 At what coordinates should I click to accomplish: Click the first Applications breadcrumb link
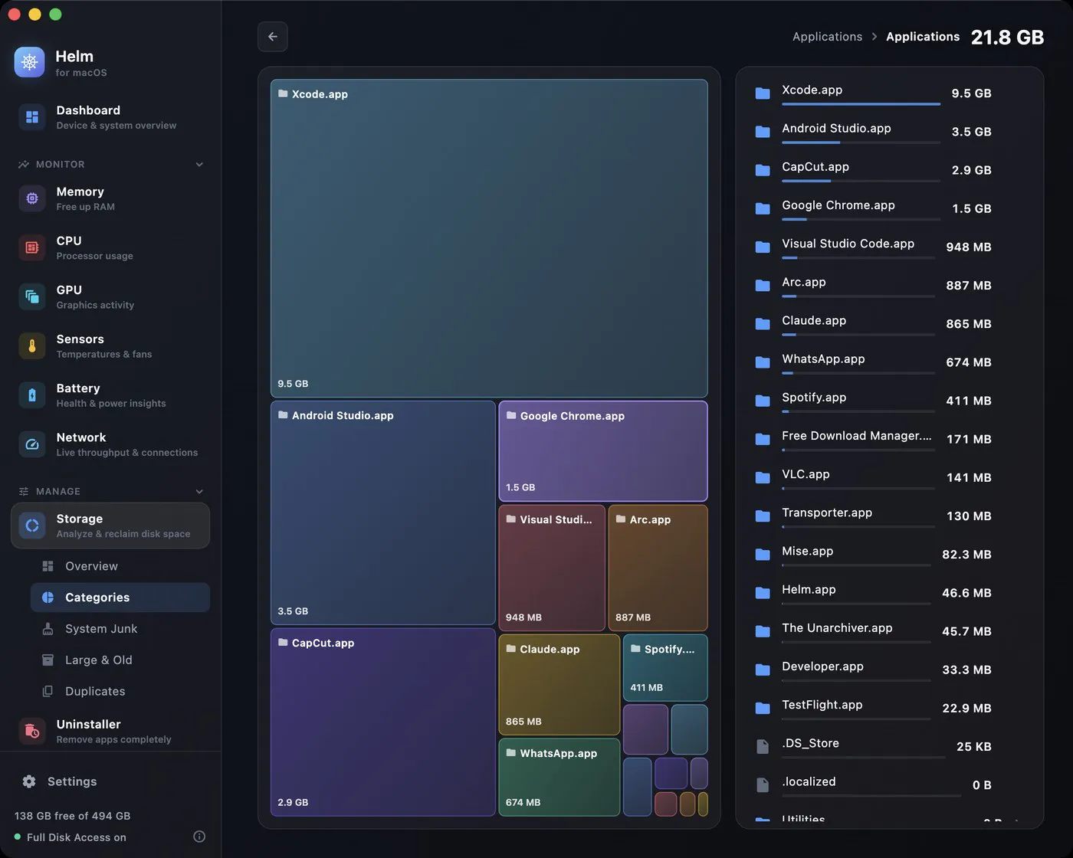(827, 37)
